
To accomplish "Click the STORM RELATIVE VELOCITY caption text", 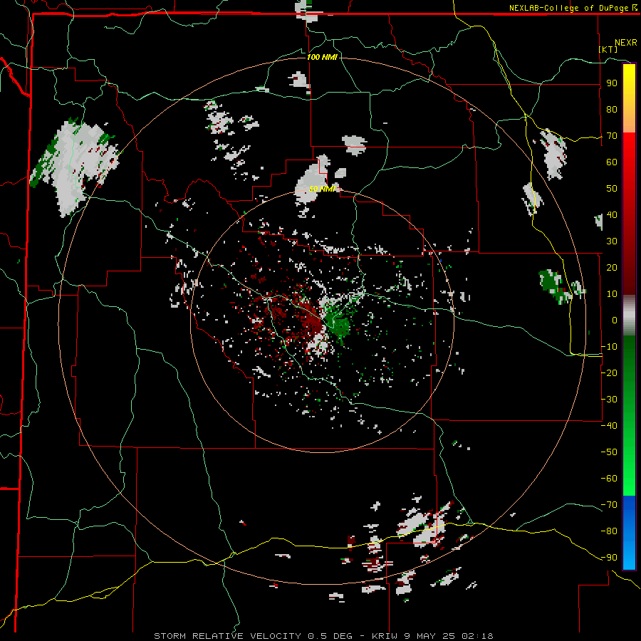I will click(x=227, y=636).
